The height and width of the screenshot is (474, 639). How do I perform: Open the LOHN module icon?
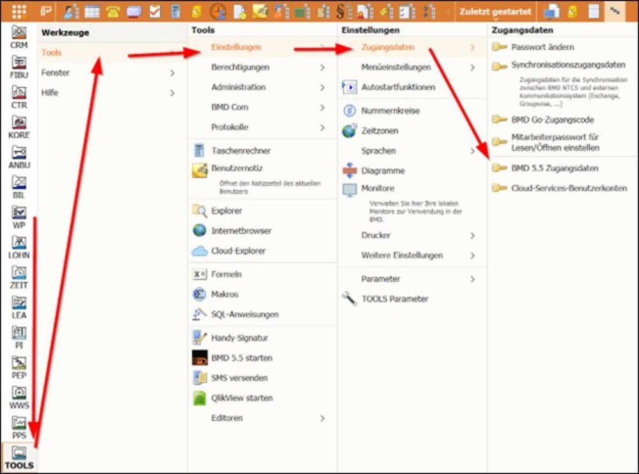click(19, 247)
